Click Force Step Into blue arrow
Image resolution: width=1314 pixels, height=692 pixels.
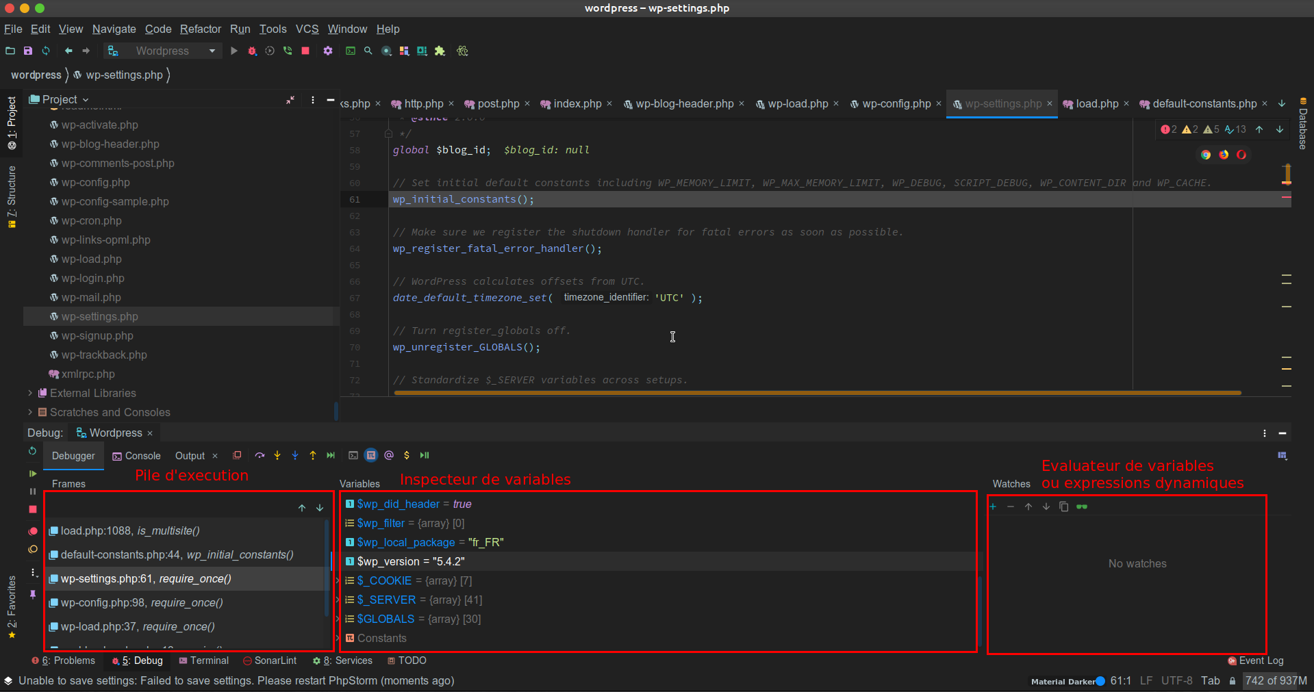[x=295, y=455]
